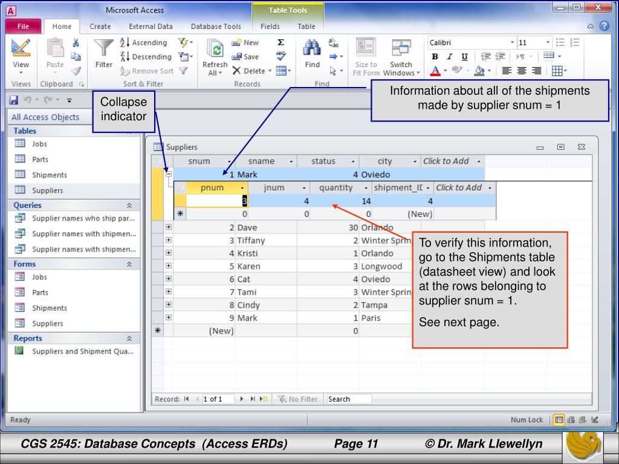Toggle the applied filter funnel

183,71
